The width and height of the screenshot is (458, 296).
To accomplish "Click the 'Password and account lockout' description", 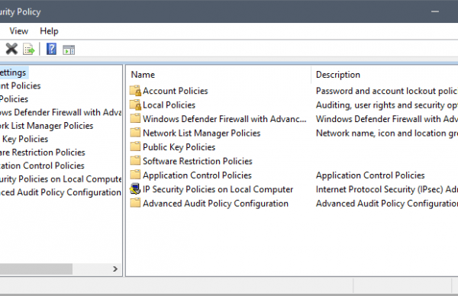I will point(387,91).
